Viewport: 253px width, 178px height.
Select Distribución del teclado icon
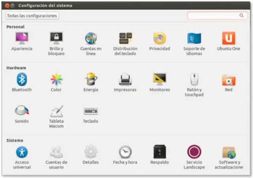[x=125, y=38]
